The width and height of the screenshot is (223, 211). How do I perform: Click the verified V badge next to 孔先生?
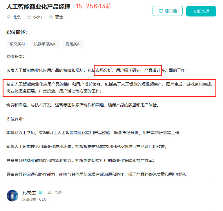[41, 193]
